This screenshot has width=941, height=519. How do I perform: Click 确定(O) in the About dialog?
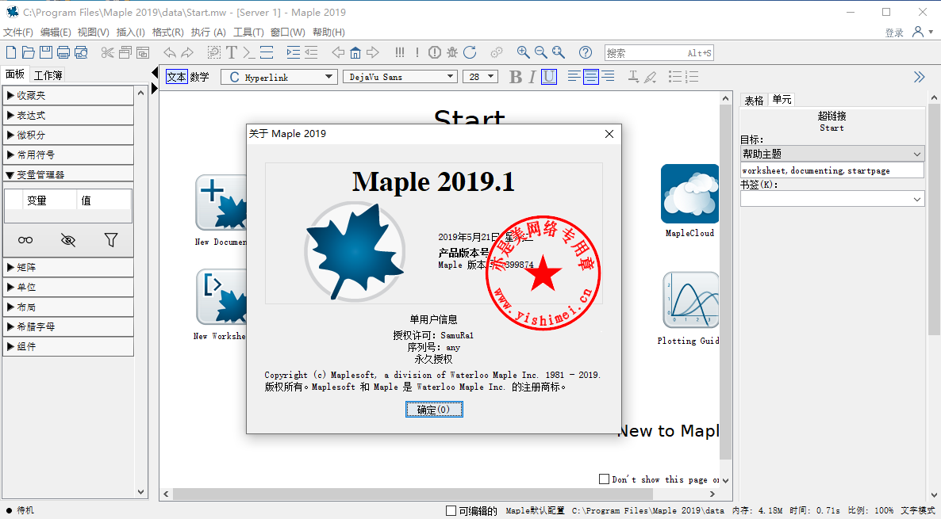[434, 410]
